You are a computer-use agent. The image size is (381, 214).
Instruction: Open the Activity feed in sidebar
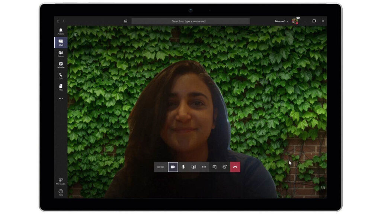tap(61, 31)
